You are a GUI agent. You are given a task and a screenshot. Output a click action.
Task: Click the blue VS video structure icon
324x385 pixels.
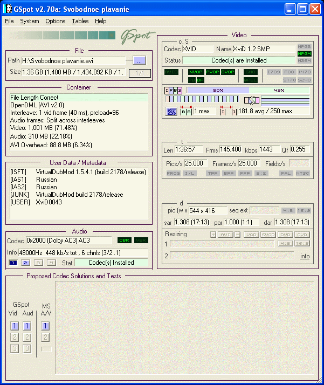tap(171, 112)
